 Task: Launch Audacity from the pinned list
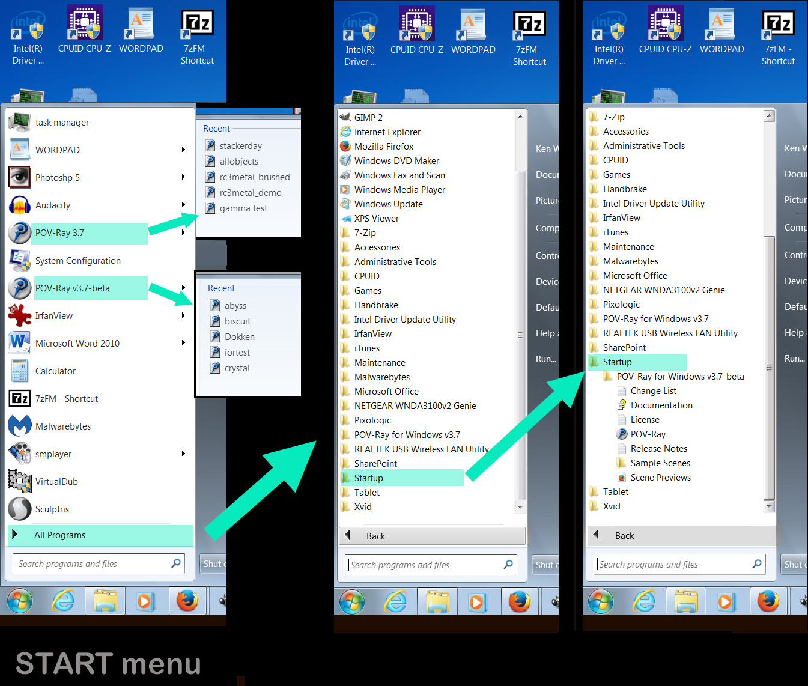pos(53,205)
